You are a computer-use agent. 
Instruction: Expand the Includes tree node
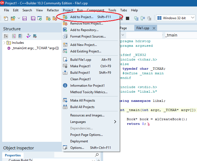click(4, 43)
